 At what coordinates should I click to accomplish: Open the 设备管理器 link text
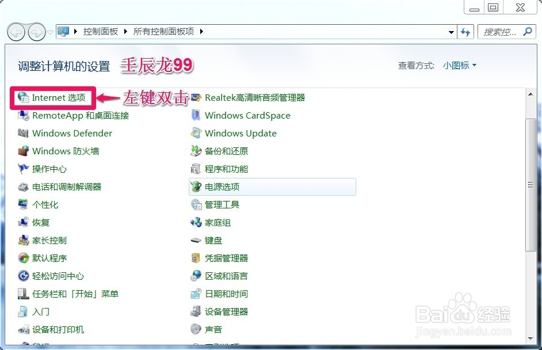[227, 311]
